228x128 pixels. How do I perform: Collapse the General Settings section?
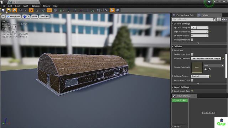pyautogui.click(x=173, y=24)
